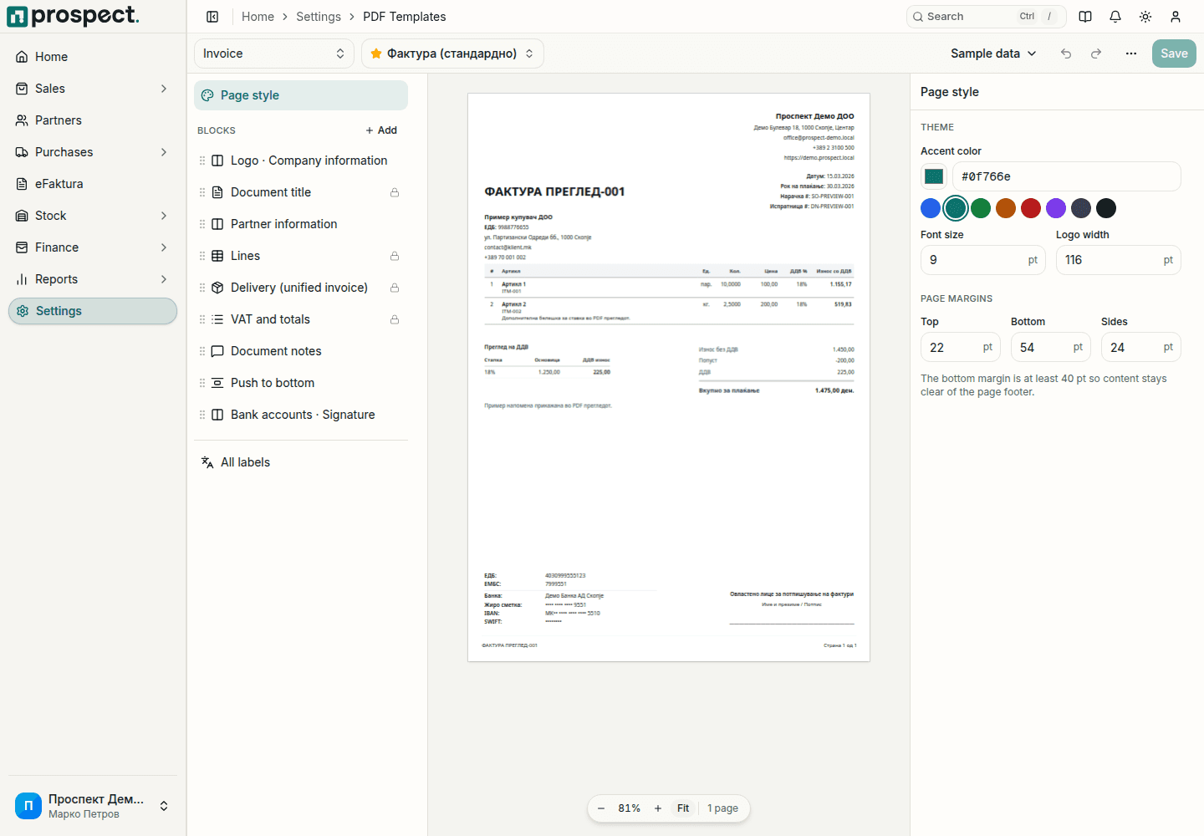Select the orange accent color swatch
Screen dimensions: 1204x836
click(x=1006, y=208)
